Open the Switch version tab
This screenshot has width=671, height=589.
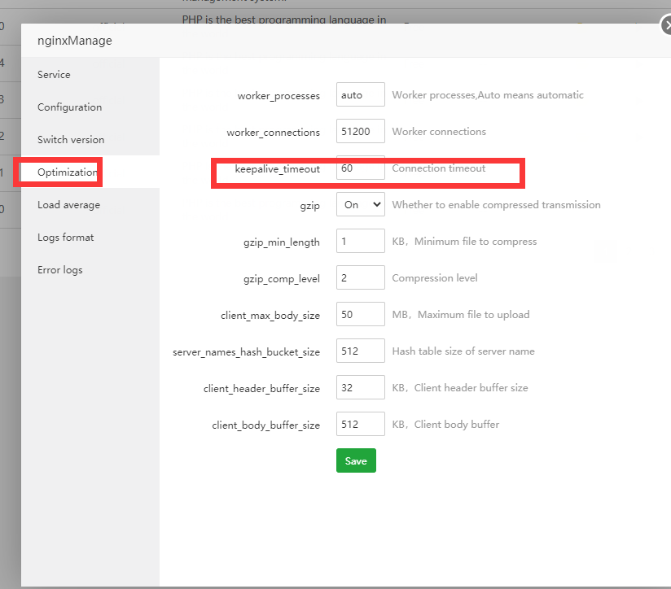click(71, 140)
